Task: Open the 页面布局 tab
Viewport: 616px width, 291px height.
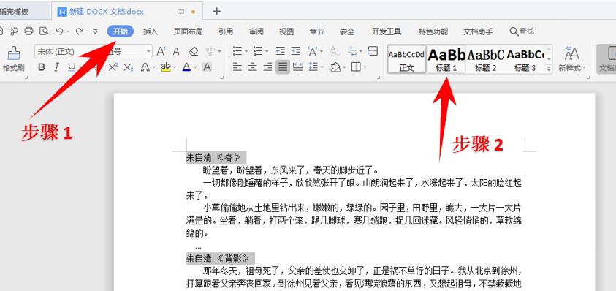Action: 189,31
